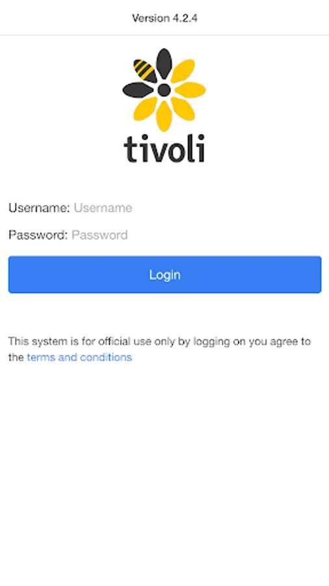Image resolution: width=329 pixels, height=586 pixels.
Task: Click the lower-left yellow petal of logo
Action: coord(146,109)
